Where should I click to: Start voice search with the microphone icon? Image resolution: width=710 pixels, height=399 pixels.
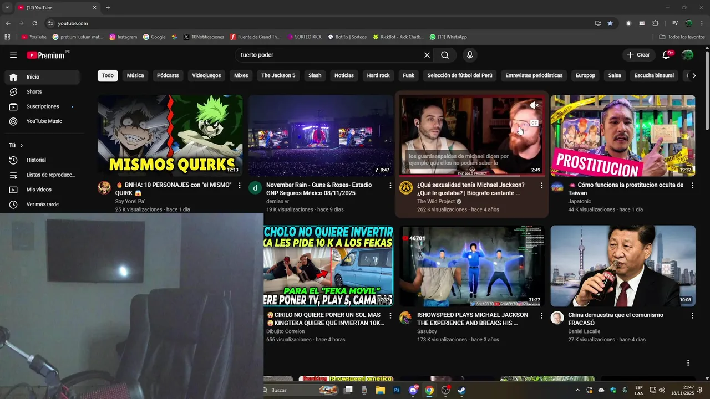click(x=470, y=55)
